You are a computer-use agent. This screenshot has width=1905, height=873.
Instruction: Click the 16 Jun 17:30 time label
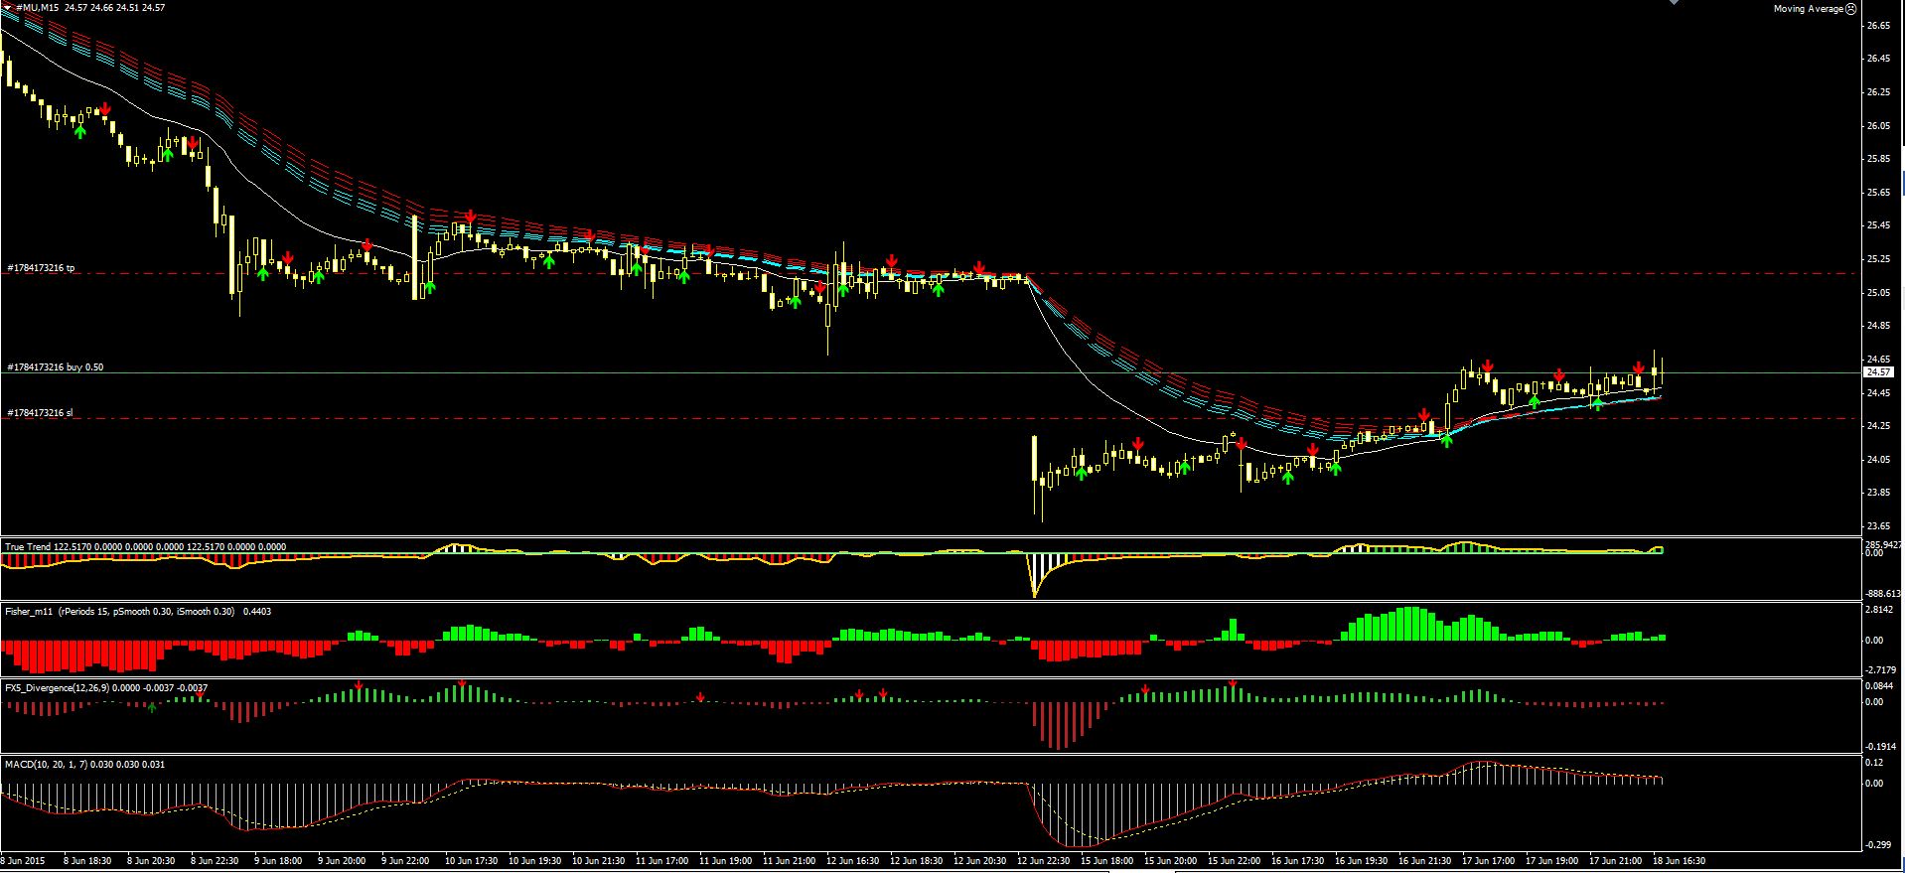[x=1298, y=861]
